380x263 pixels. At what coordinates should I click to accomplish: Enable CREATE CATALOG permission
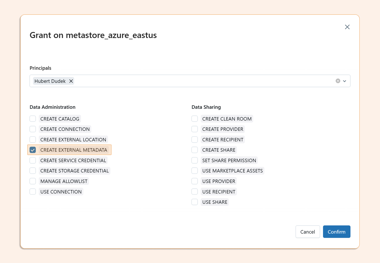pyautogui.click(x=33, y=118)
